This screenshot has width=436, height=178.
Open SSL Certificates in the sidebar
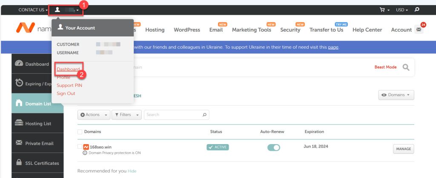(x=37, y=163)
